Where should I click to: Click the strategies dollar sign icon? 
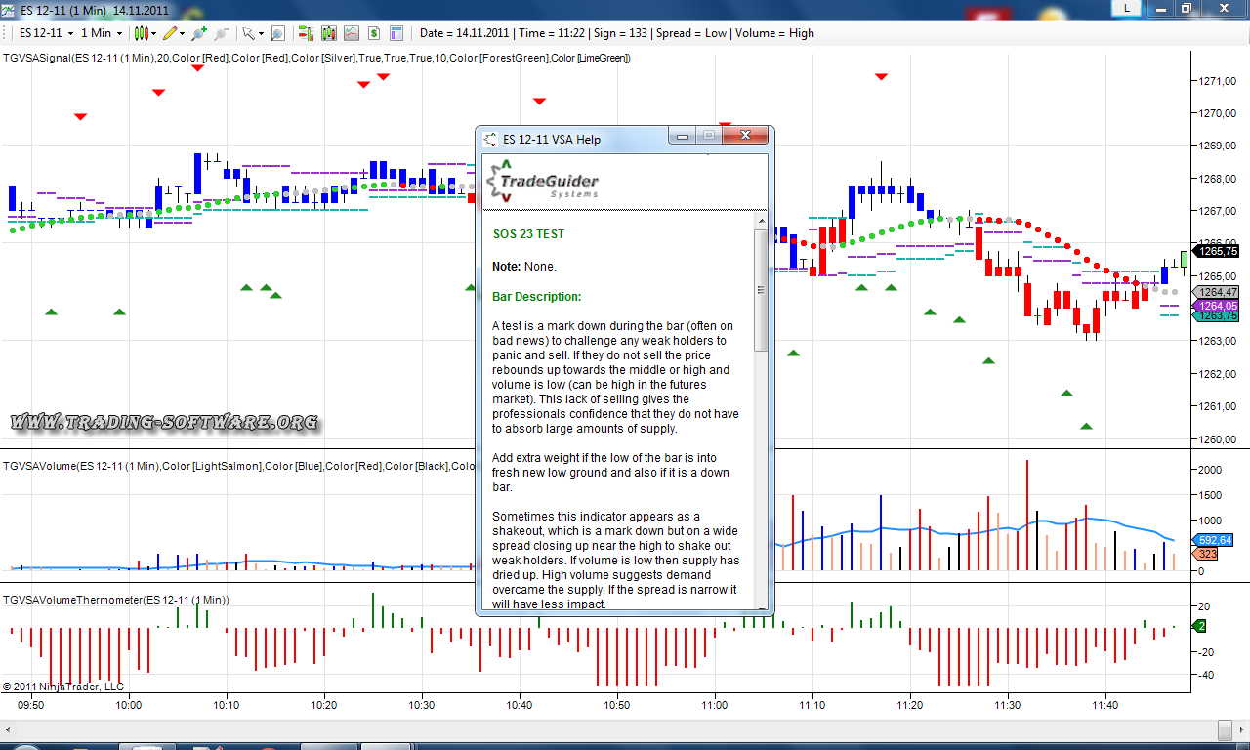pyautogui.click(x=374, y=33)
